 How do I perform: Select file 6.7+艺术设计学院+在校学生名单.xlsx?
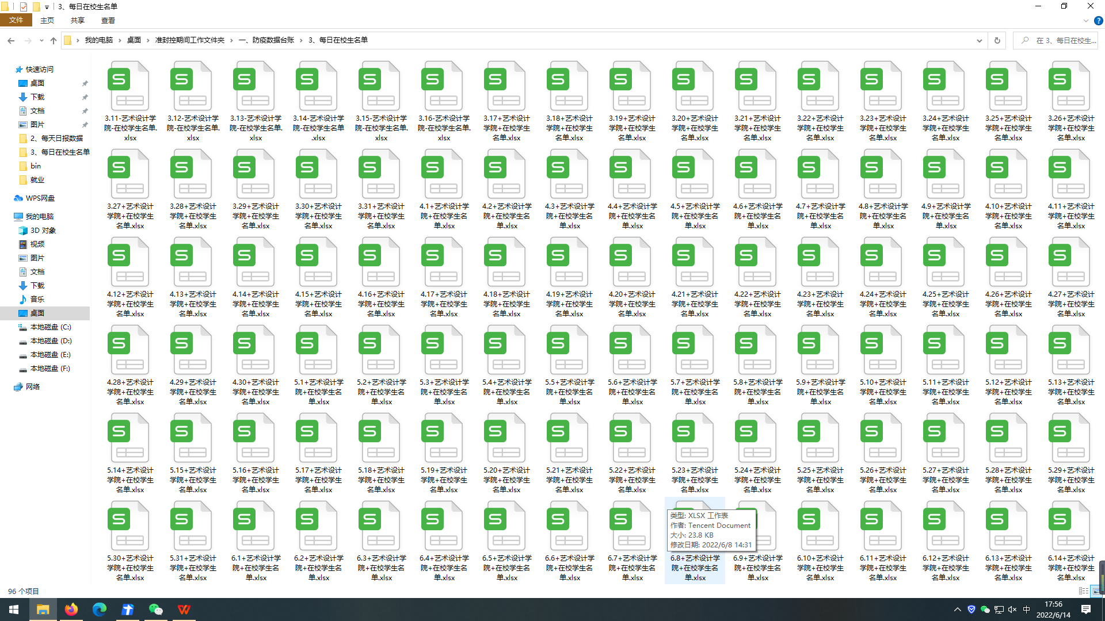point(632,542)
